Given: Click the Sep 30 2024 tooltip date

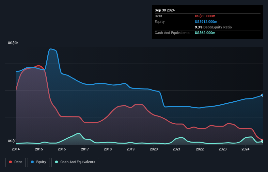Looking at the screenshot, I should point(165,10).
